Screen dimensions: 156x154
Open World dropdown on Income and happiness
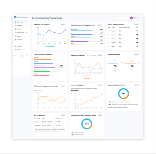(x=100, y=85)
